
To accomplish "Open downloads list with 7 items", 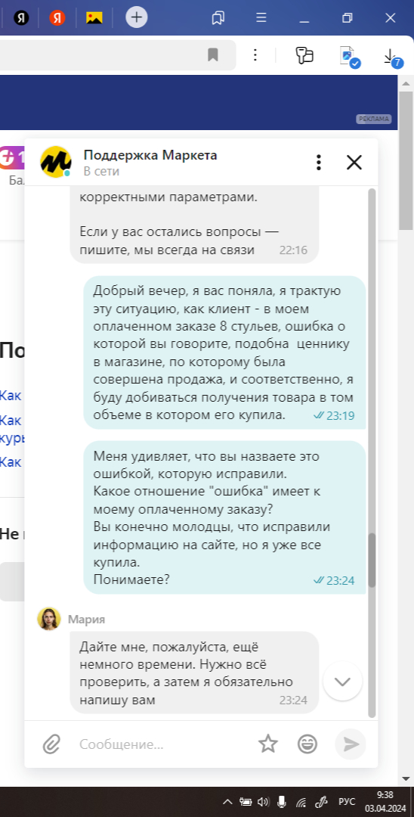I will 392,57.
